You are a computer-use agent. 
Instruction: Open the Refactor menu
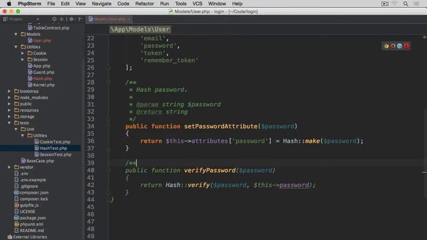[144, 3]
